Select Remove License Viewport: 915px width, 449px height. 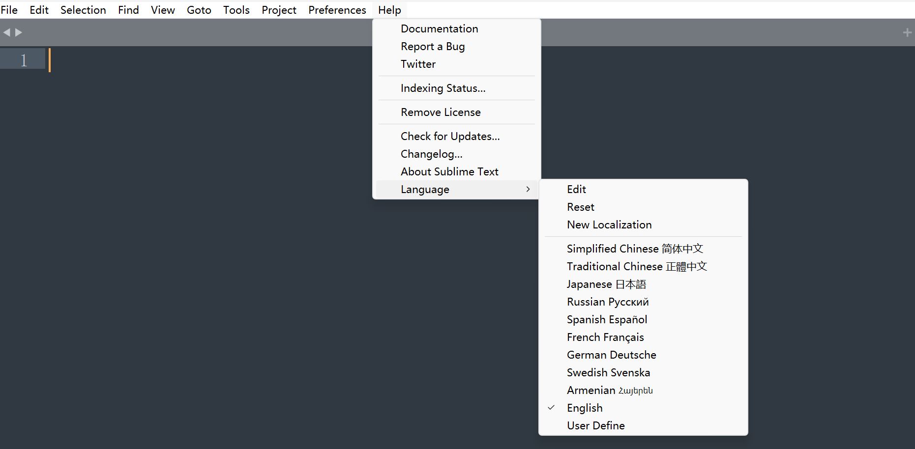click(x=457, y=112)
